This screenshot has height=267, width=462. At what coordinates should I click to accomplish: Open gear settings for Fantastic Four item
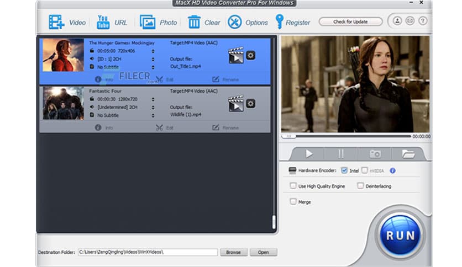coord(251,104)
